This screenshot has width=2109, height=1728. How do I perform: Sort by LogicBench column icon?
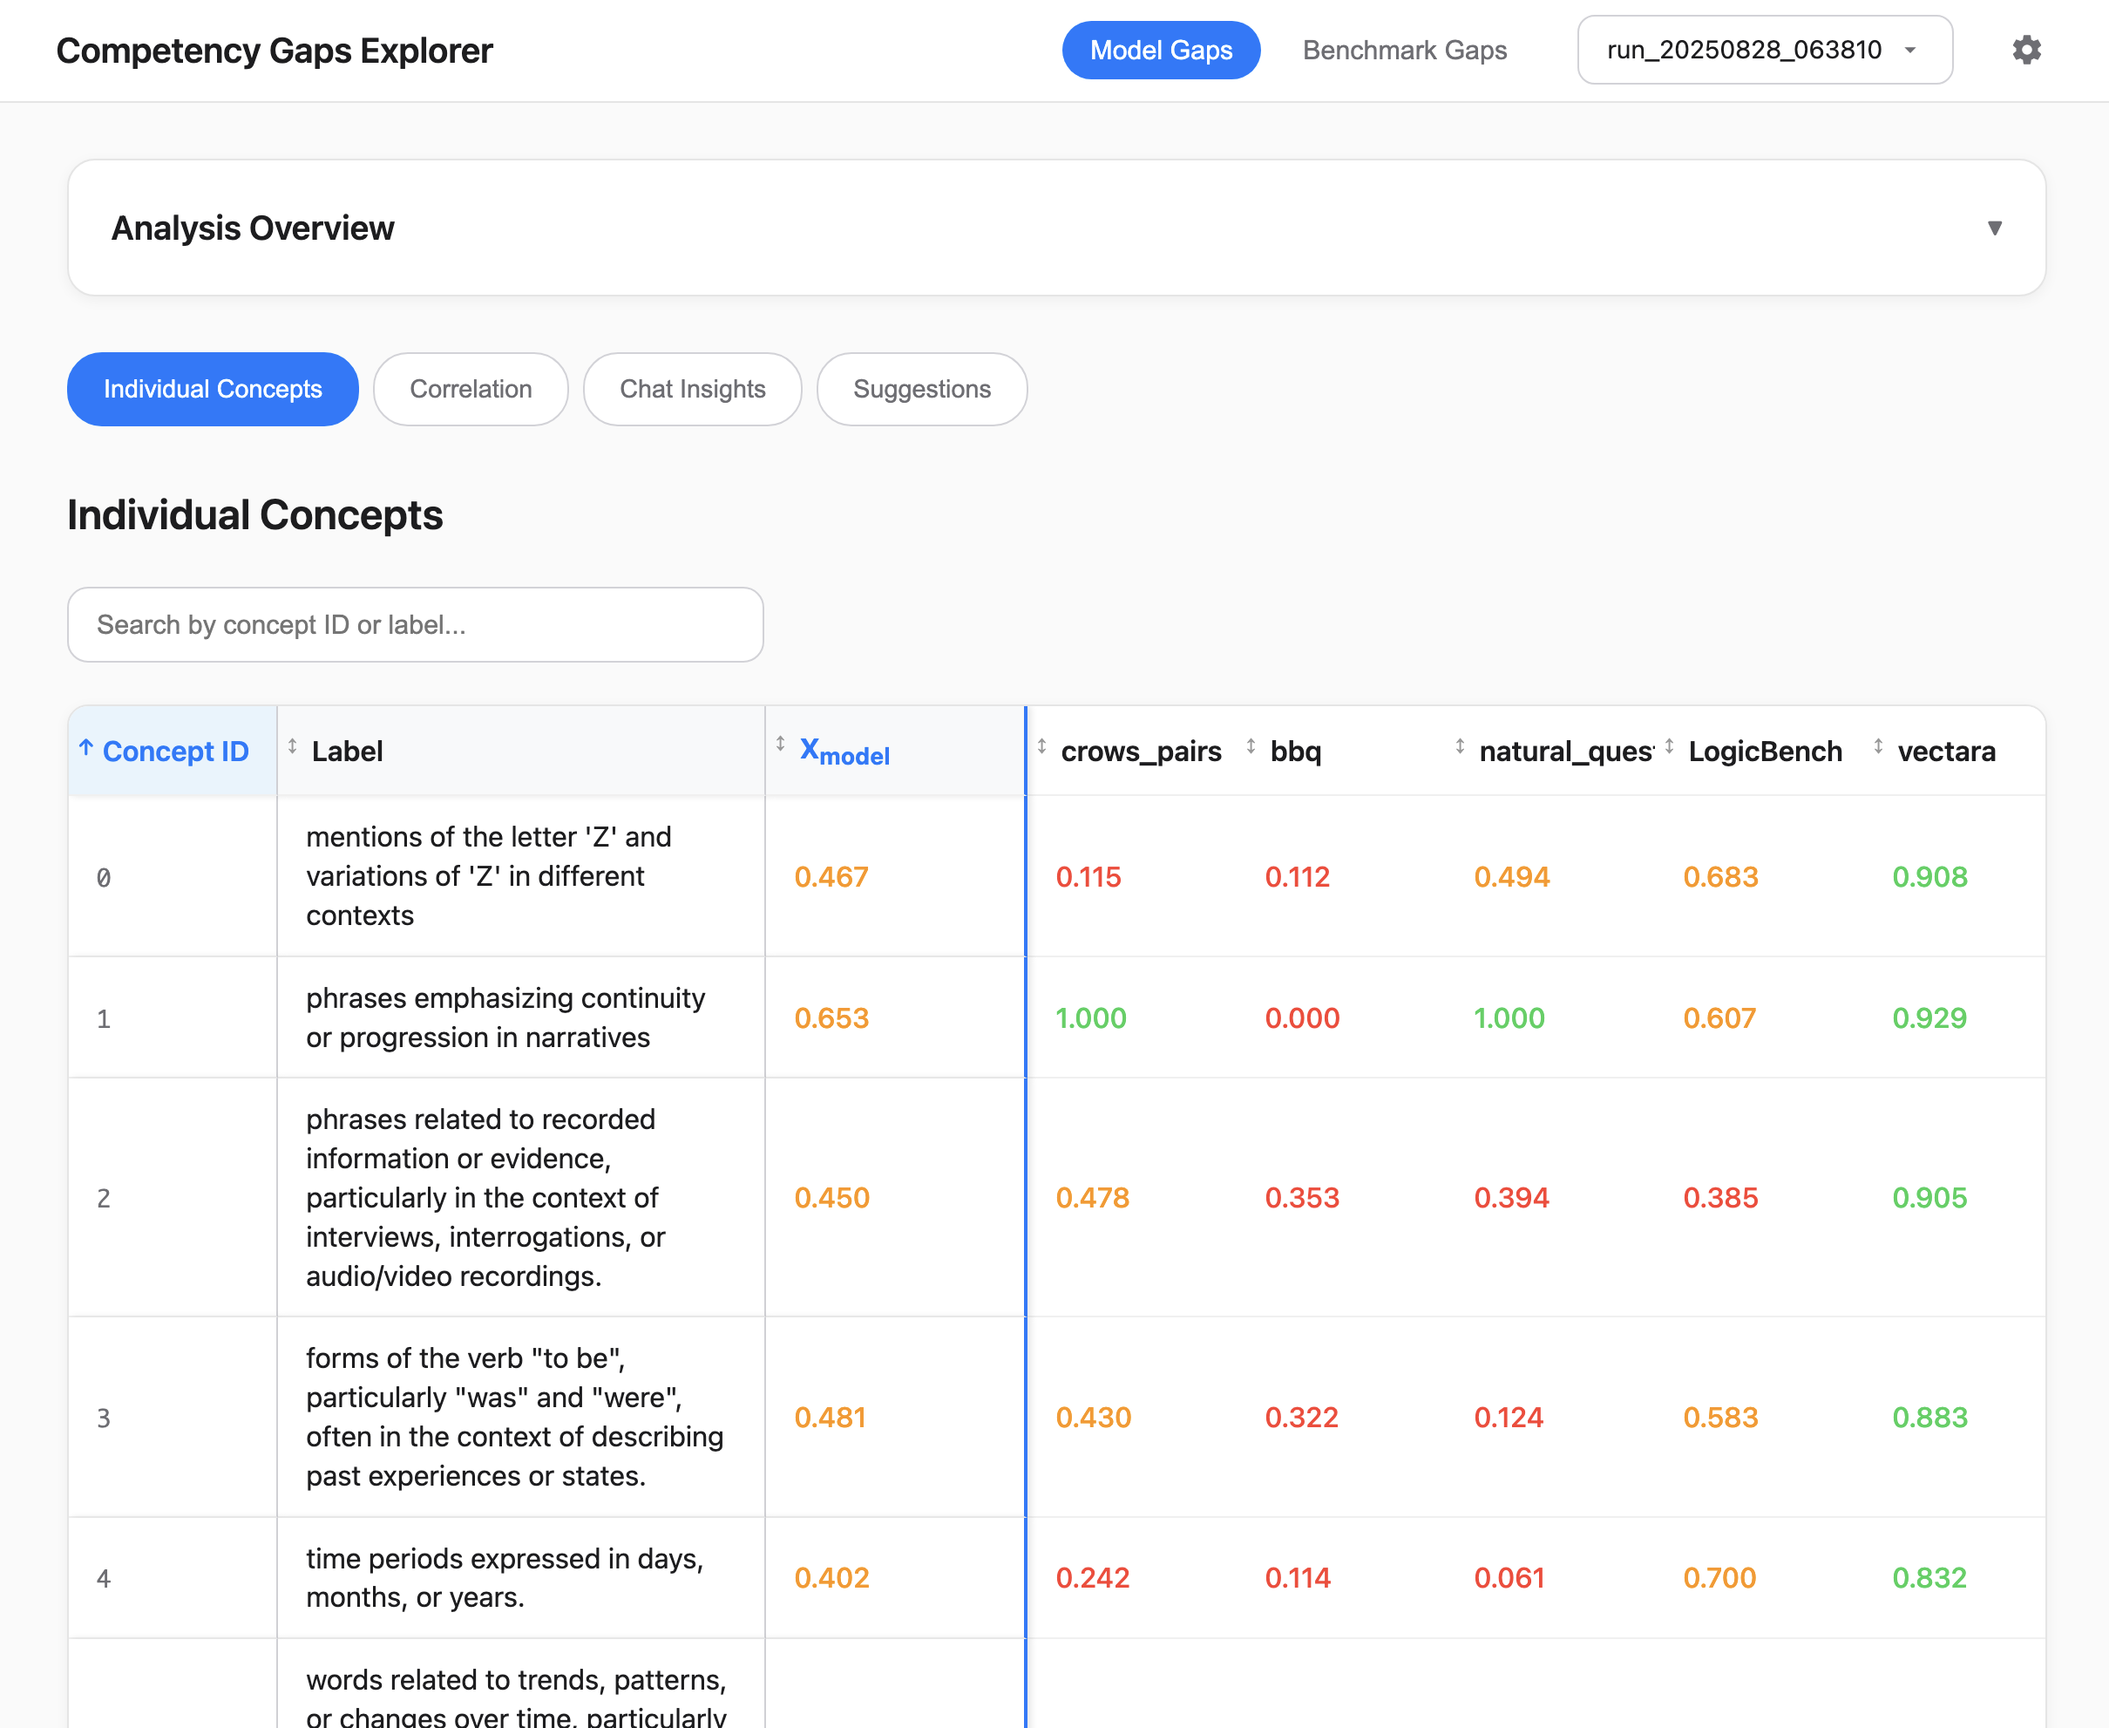click(1669, 746)
